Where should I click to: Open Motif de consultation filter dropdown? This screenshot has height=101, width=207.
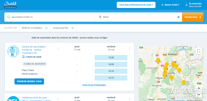pyautogui.click(x=35, y=28)
